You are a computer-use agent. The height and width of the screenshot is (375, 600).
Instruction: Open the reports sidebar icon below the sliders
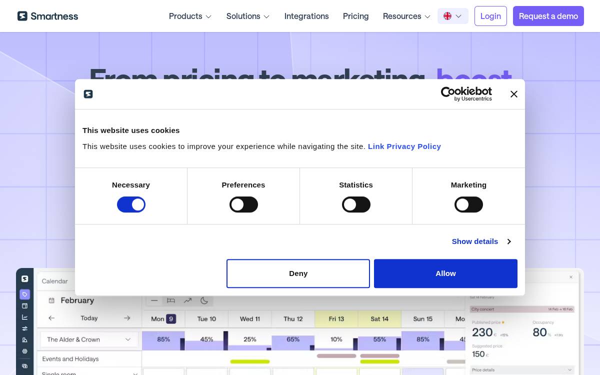24,339
